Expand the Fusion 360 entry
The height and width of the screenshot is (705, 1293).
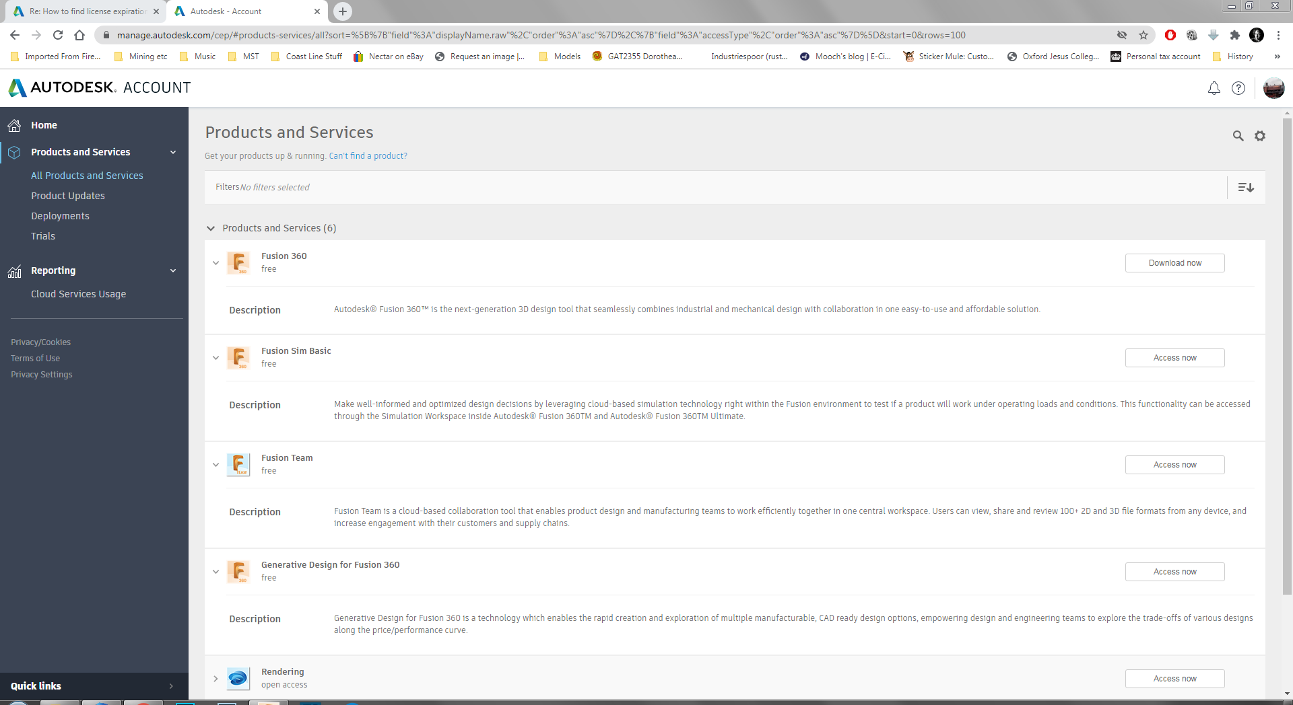click(215, 263)
